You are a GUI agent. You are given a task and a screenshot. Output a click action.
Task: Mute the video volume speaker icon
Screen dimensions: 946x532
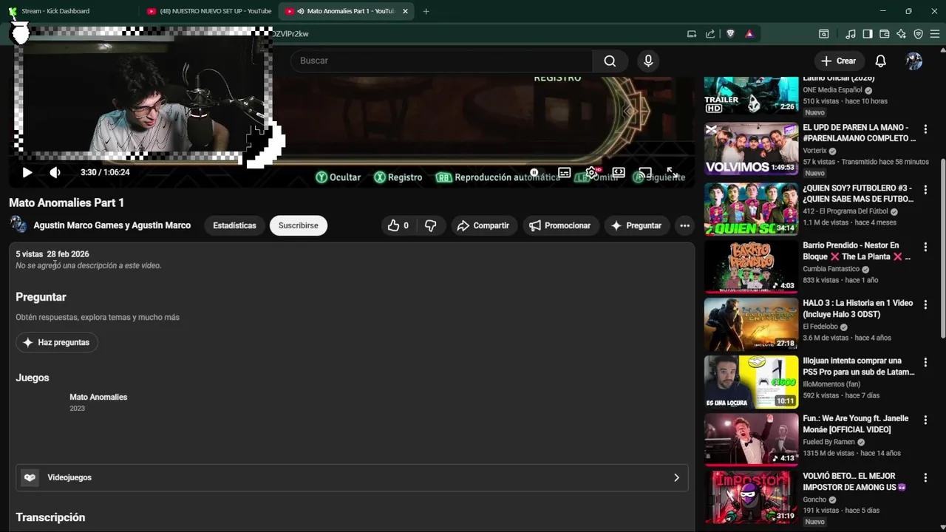pos(55,172)
